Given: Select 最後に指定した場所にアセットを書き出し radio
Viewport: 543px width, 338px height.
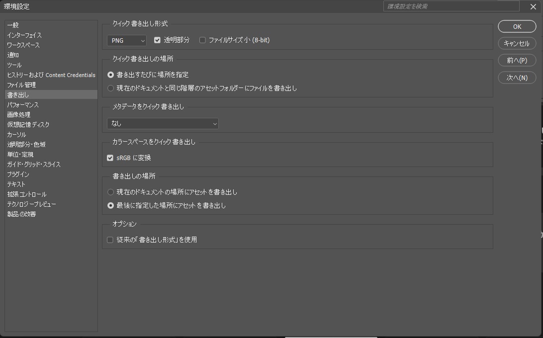Looking at the screenshot, I should point(110,206).
